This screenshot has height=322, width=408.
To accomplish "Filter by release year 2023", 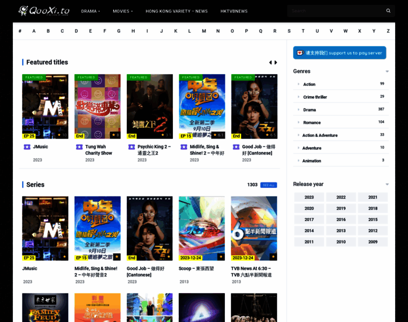I will click(309, 197).
